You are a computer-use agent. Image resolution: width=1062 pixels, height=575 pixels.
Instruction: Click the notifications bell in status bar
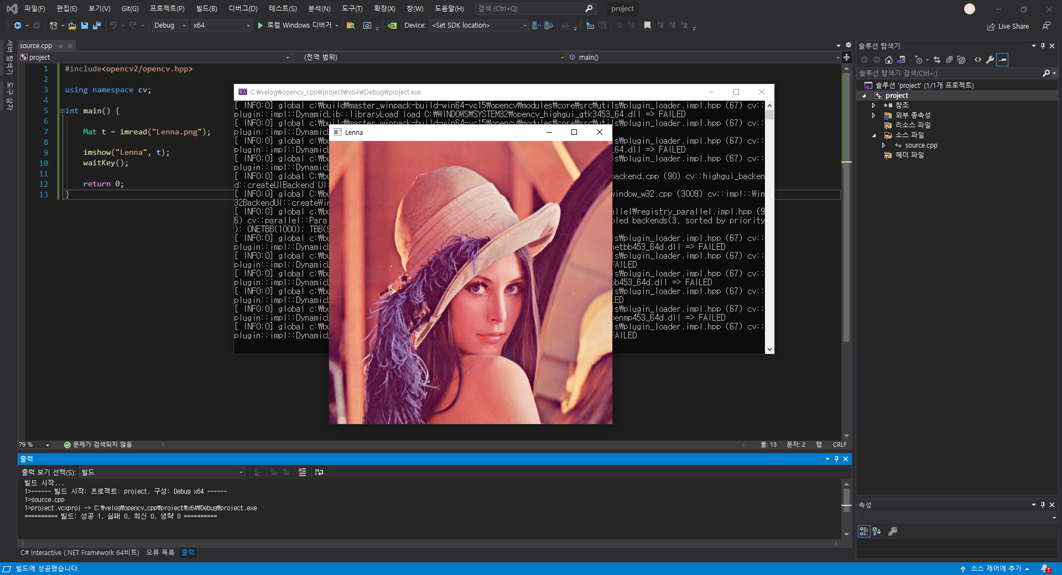(1045, 568)
